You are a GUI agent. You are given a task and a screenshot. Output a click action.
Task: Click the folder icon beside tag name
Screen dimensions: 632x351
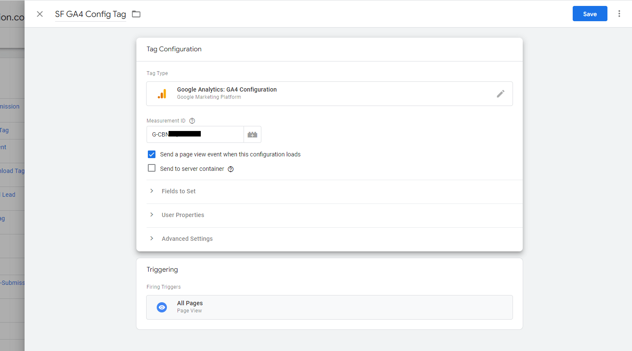pos(136,14)
